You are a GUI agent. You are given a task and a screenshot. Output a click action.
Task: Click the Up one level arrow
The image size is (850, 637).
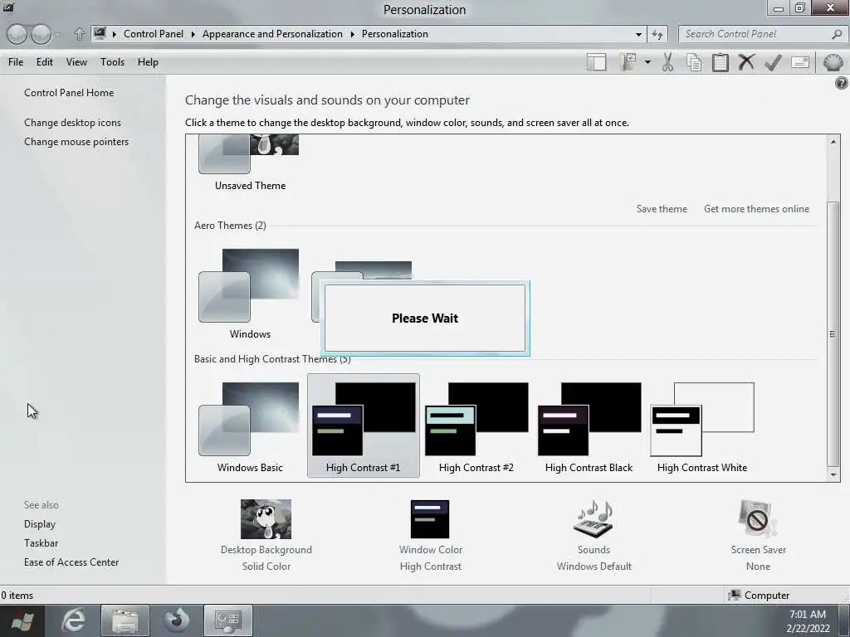pos(79,34)
